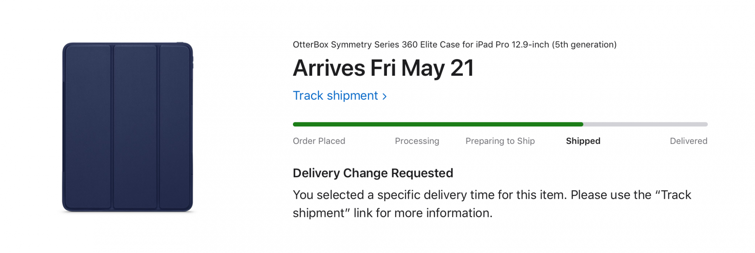Click the Arrives Fri May 21 heading

click(x=383, y=69)
